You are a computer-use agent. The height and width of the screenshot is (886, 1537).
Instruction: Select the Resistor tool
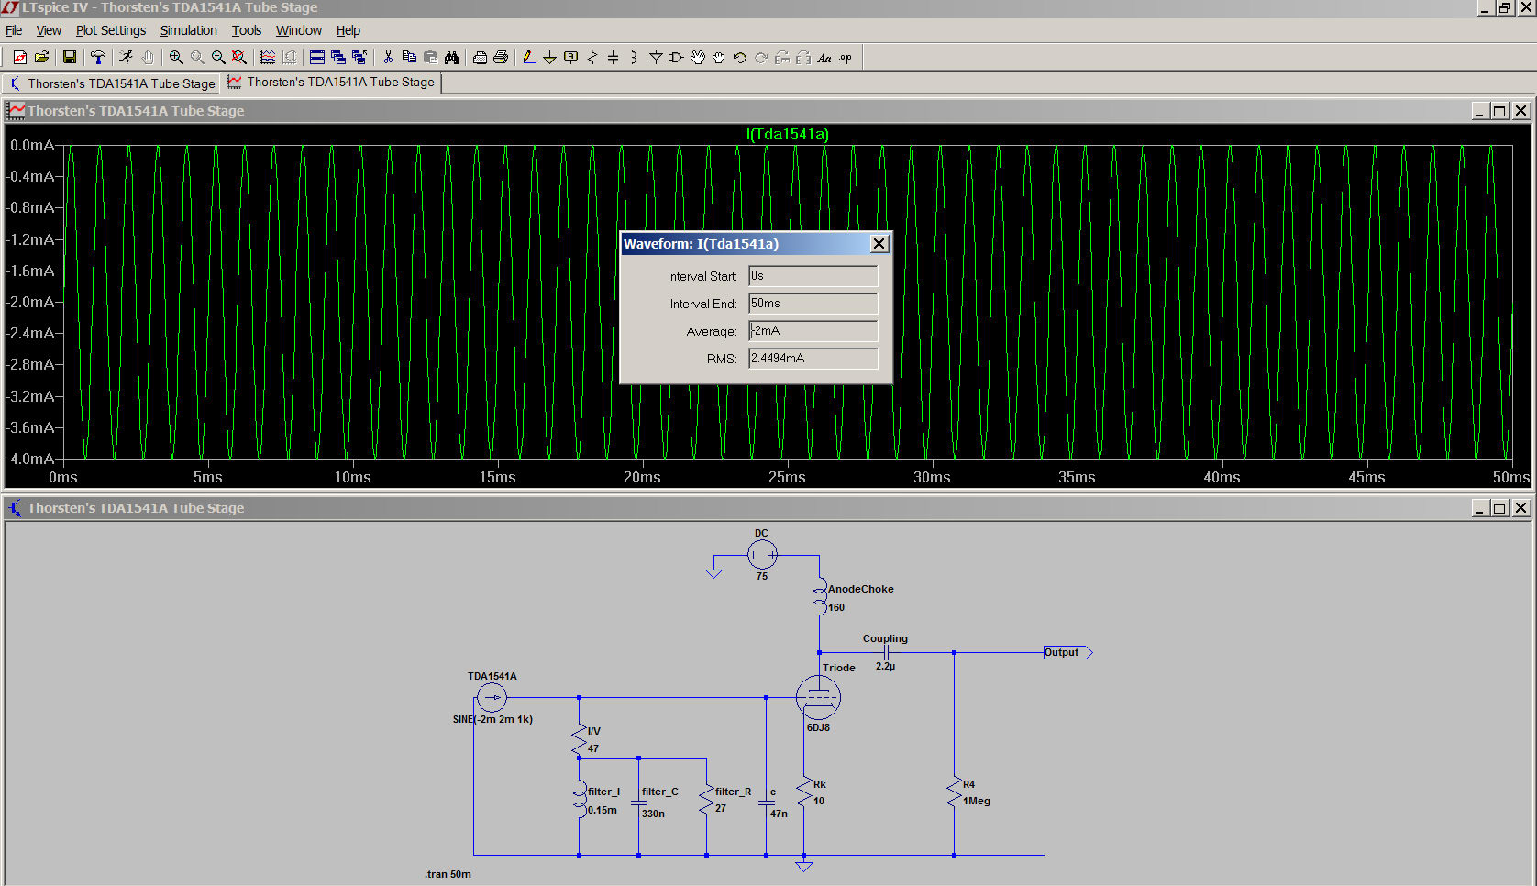(592, 57)
